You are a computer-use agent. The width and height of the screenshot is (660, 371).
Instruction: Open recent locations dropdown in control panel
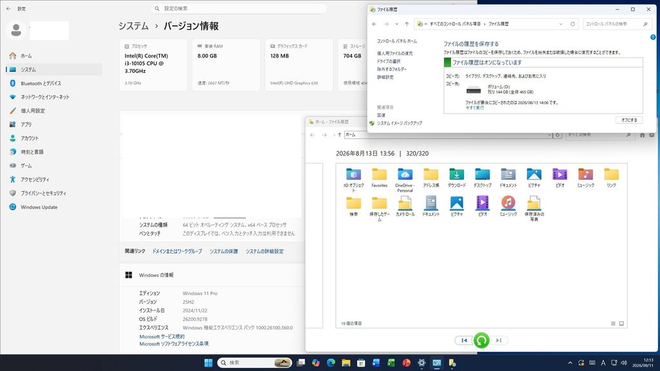(x=396, y=24)
